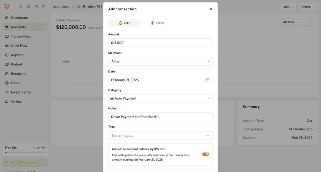321x172 pixels.
Task: Select the Debit transaction type
Action: point(125,23)
